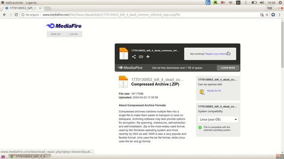Click the blue circle extension icon beside the Chrome menu
Viewport: 284px width, 159px height.
coord(273,15)
